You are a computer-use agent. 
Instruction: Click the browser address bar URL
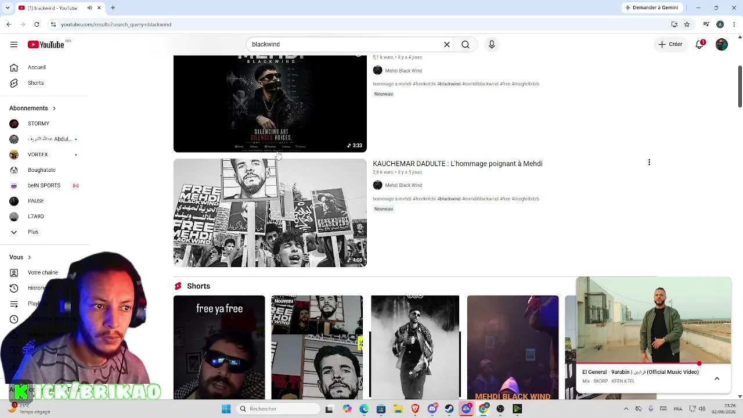coord(116,25)
